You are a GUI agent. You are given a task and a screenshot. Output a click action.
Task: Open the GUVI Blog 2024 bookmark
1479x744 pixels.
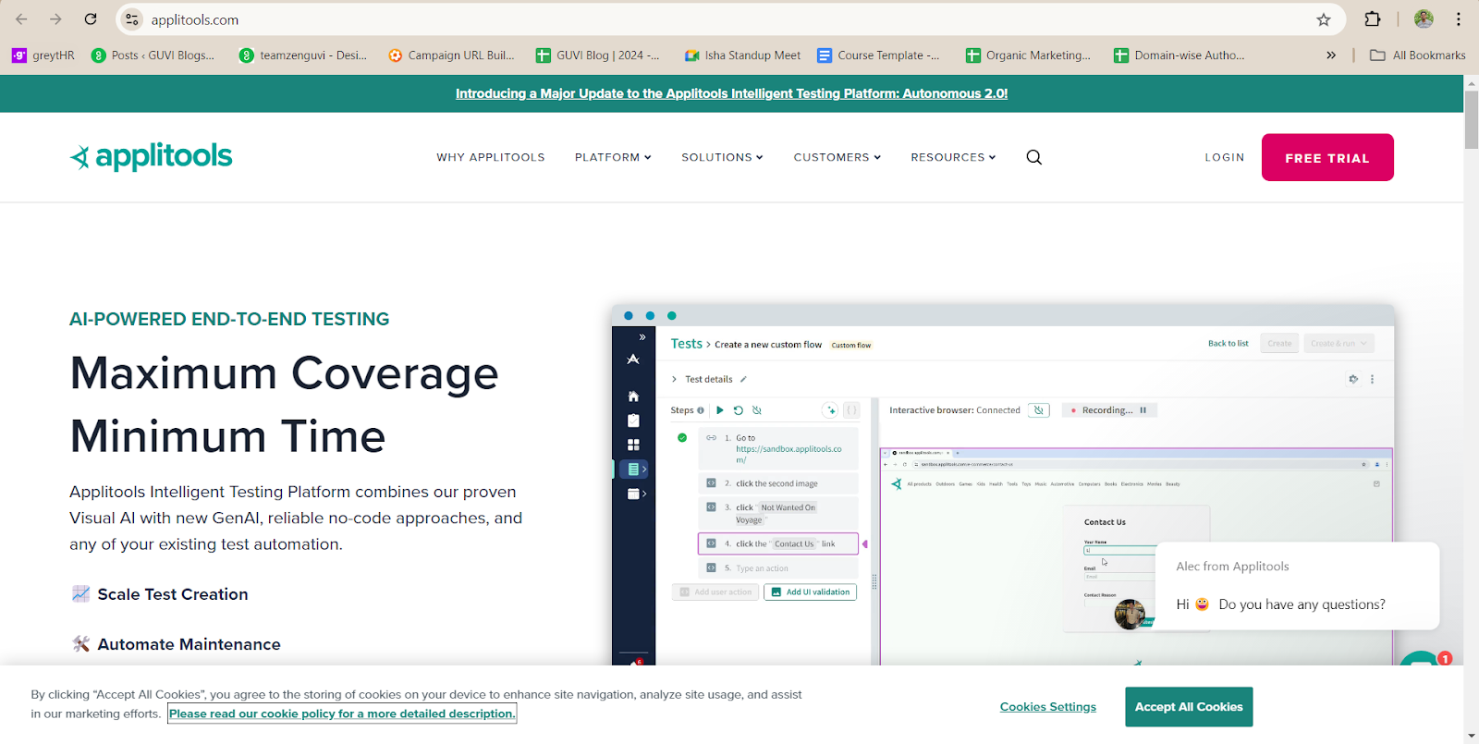pyautogui.click(x=598, y=55)
